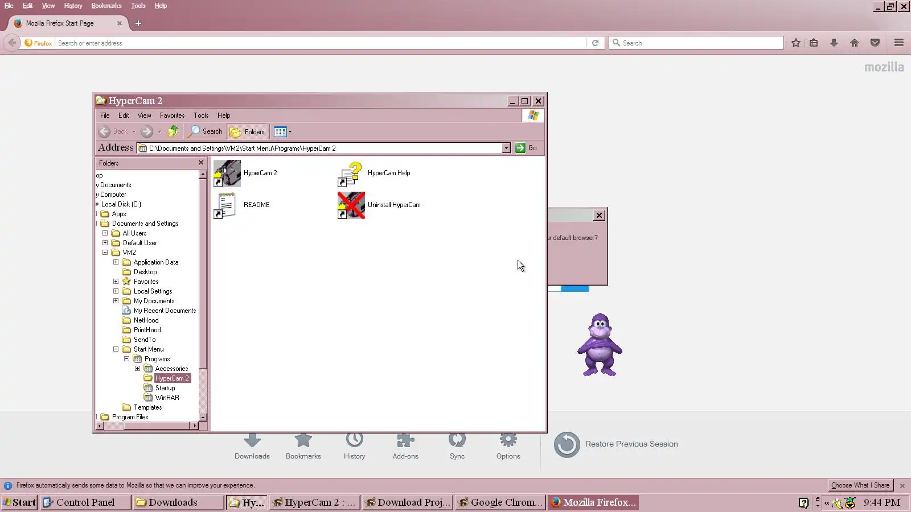Open Bookmarks shortcut on Firefox start page
Image resolution: width=911 pixels, height=512 pixels.
click(x=303, y=447)
